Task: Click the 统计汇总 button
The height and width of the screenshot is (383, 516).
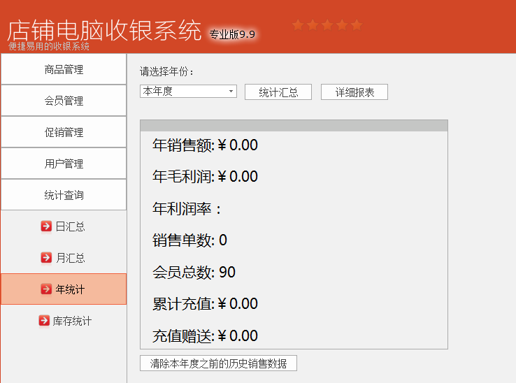Action: click(x=278, y=92)
